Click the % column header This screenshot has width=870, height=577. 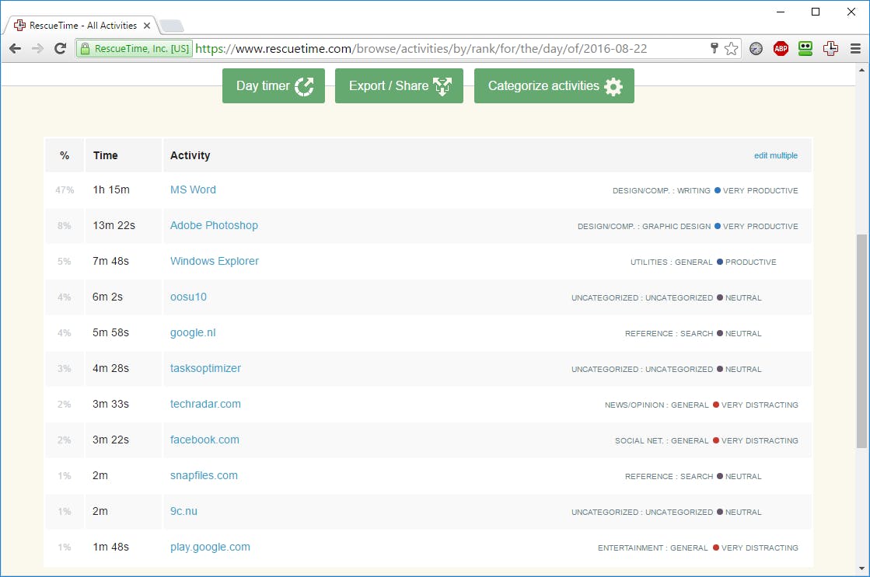point(65,156)
